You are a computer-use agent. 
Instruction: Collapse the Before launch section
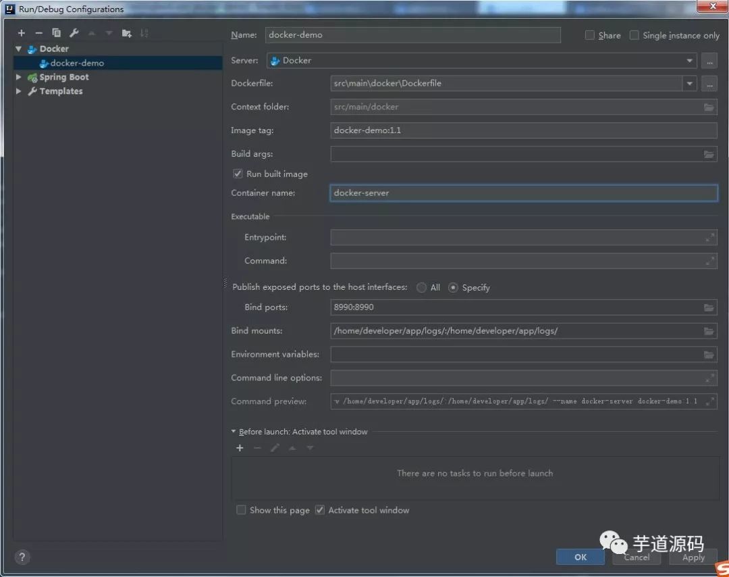pyautogui.click(x=234, y=432)
